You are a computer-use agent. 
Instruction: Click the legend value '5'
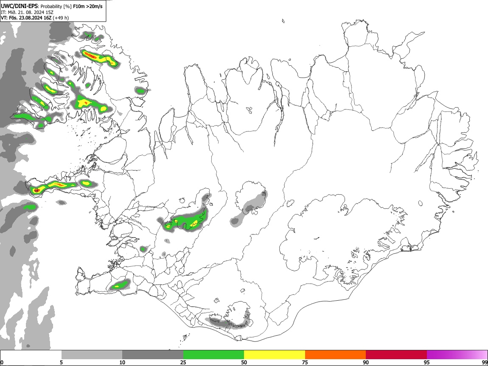[61, 362]
